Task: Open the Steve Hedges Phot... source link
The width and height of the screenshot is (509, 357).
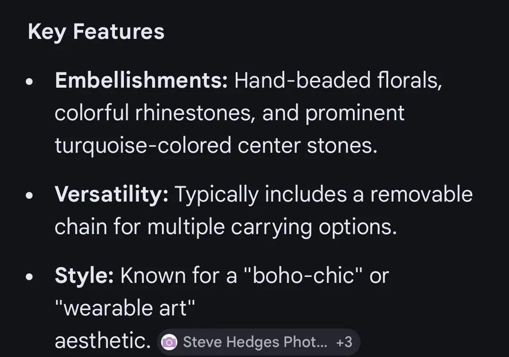Action: point(255,342)
